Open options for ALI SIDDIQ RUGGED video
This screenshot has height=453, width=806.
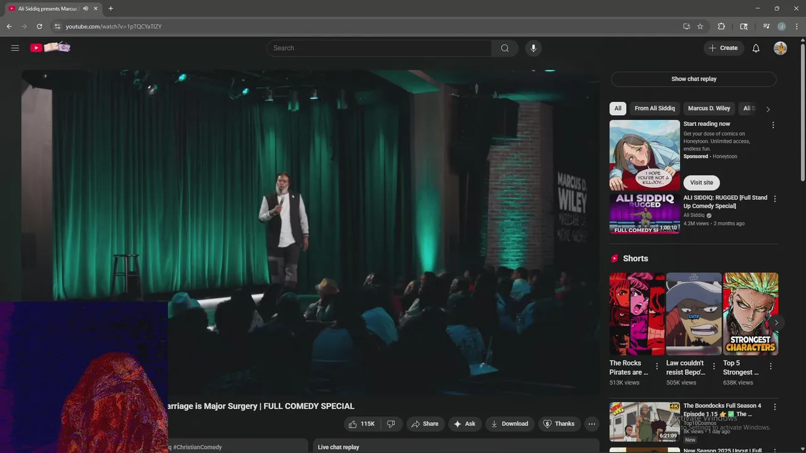pos(775,199)
